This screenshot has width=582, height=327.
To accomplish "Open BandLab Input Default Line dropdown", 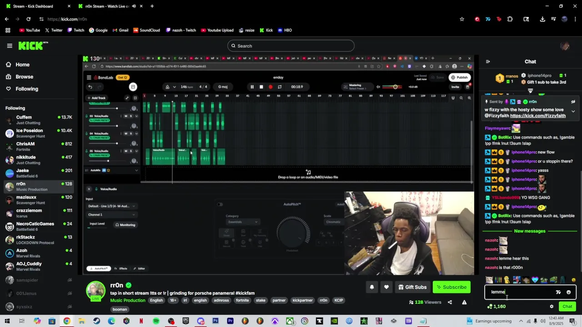I will coord(111,206).
